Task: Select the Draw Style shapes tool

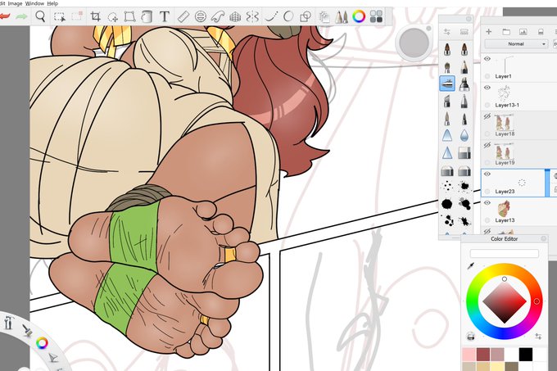Action: point(306,16)
